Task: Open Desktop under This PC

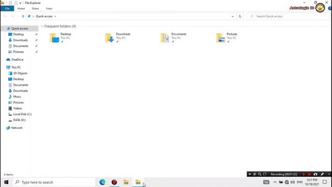Action: tap(19, 79)
